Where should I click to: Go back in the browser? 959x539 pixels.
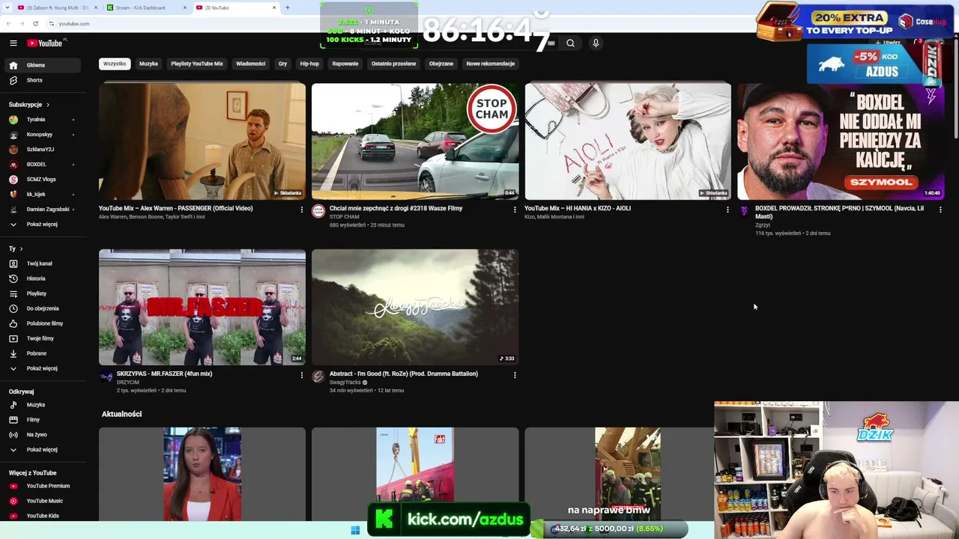pos(8,23)
